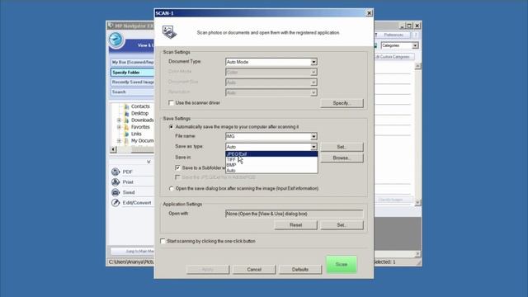Click Jump to Main Menu in MP Navigator
The height and width of the screenshot is (297, 528).
(132, 251)
